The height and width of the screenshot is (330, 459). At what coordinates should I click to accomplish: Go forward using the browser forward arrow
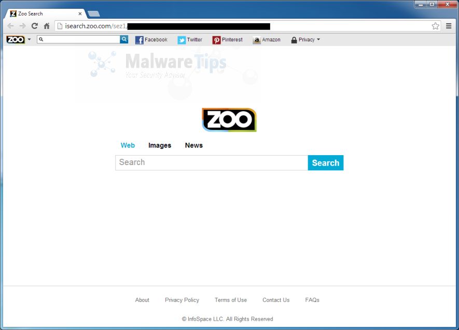pyautogui.click(x=22, y=26)
